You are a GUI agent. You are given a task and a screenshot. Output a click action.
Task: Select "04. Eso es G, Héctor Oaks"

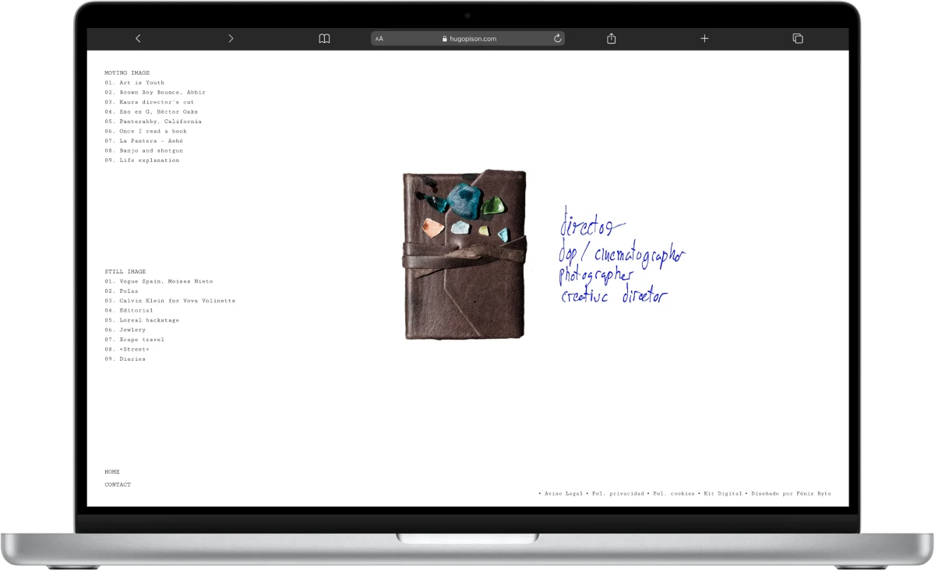coord(151,111)
